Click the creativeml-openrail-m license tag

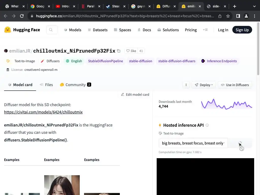(x=32, y=70)
